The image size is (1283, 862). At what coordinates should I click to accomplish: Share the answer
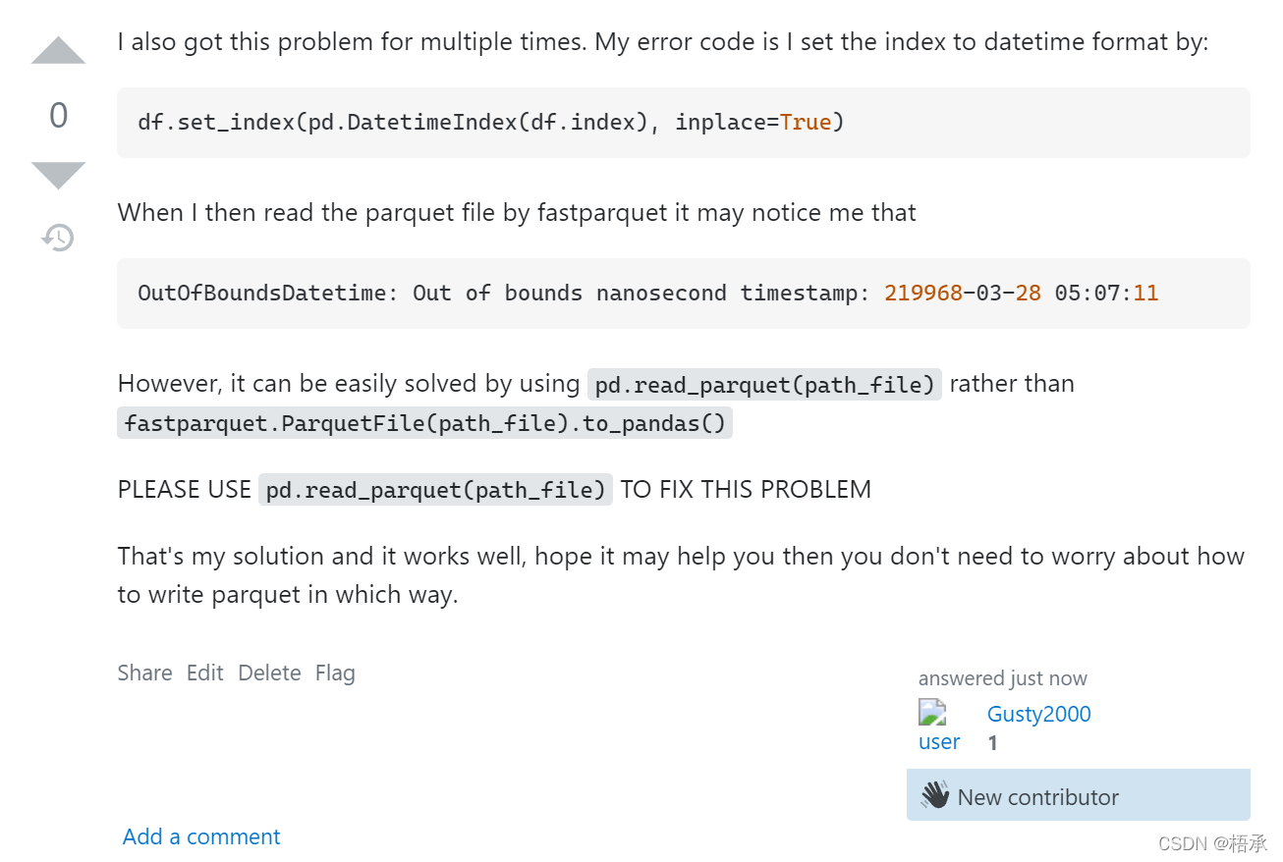tap(144, 673)
